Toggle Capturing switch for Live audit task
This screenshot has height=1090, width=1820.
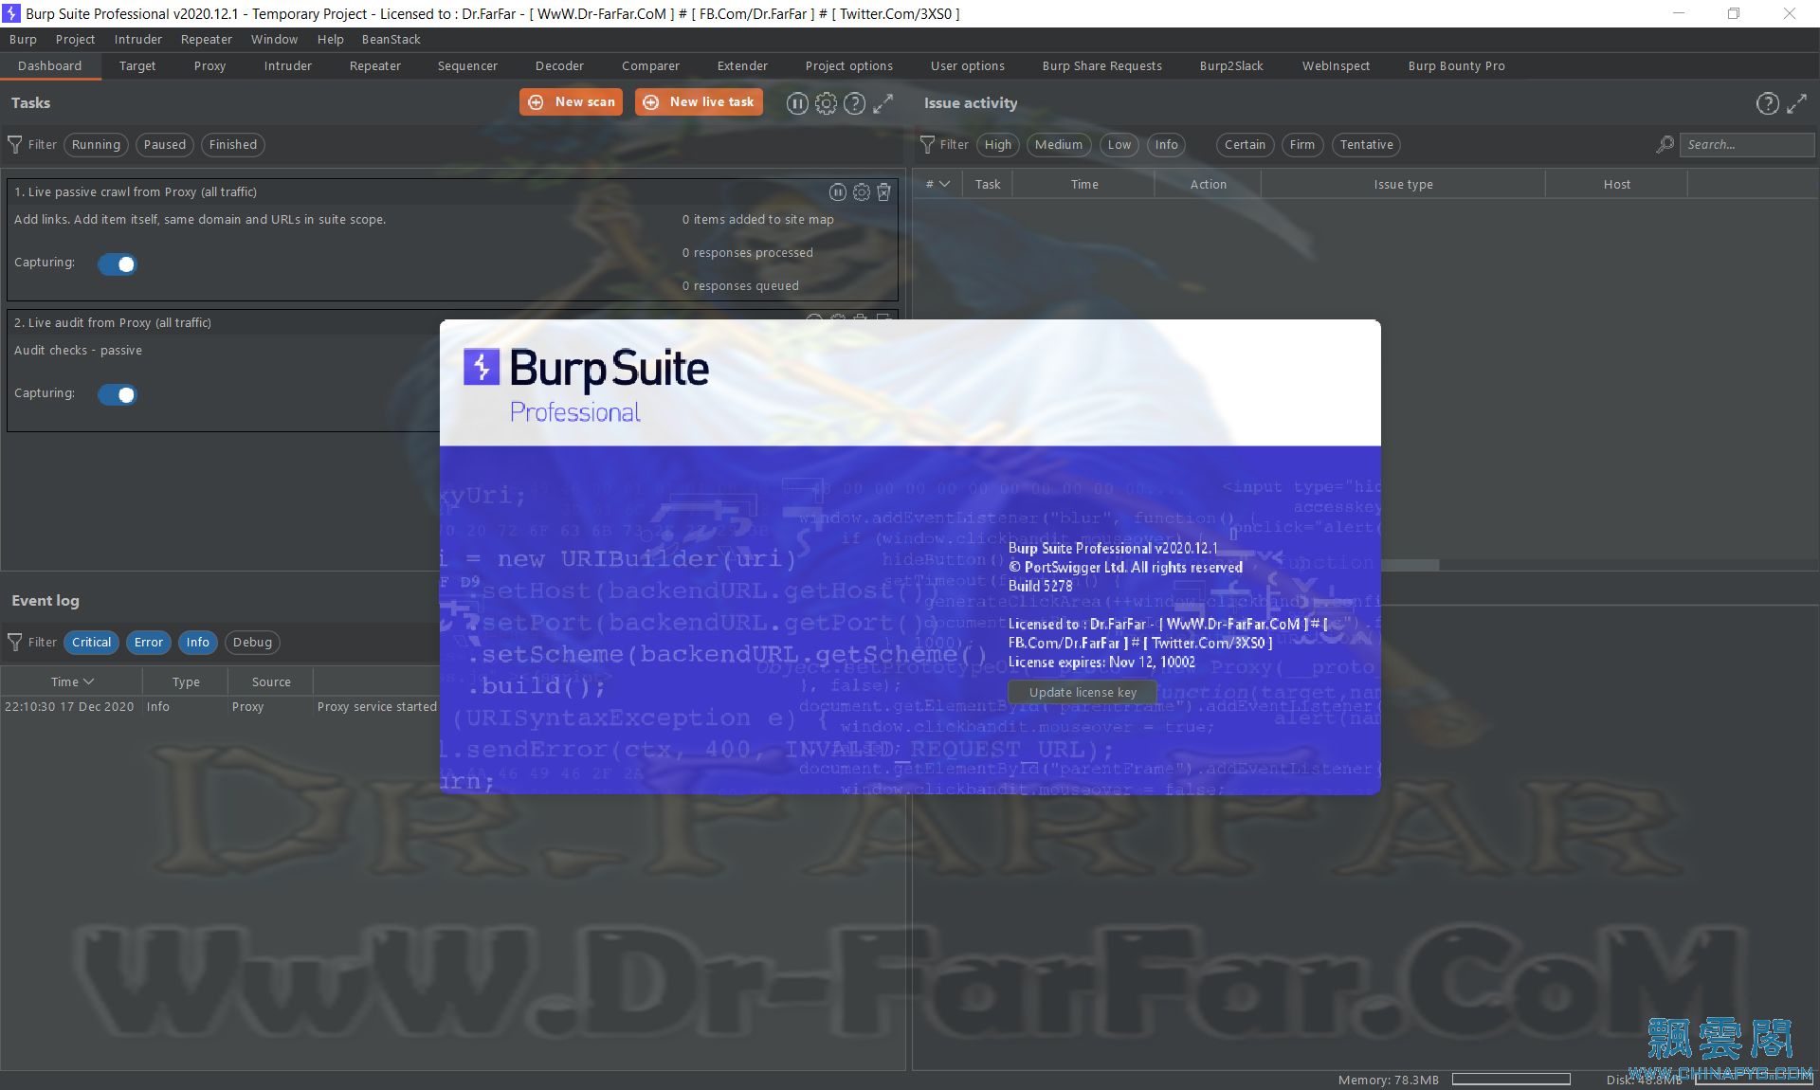coord(118,395)
